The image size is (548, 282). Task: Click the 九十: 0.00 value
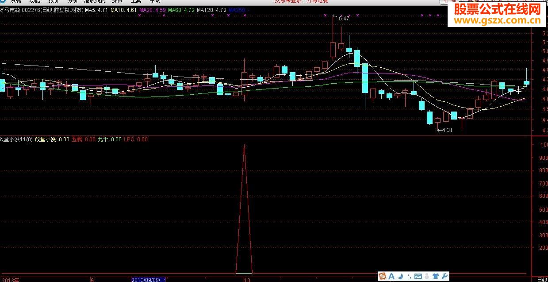[109, 139]
